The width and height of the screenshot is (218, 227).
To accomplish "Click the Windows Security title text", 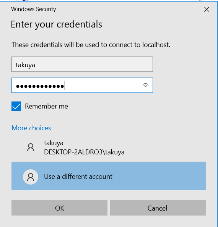I will (x=34, y=9).
